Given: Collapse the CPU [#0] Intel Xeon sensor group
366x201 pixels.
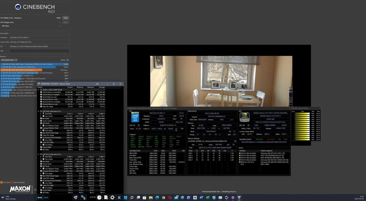Looking at the screenshot, I should [x=38, y=111].
